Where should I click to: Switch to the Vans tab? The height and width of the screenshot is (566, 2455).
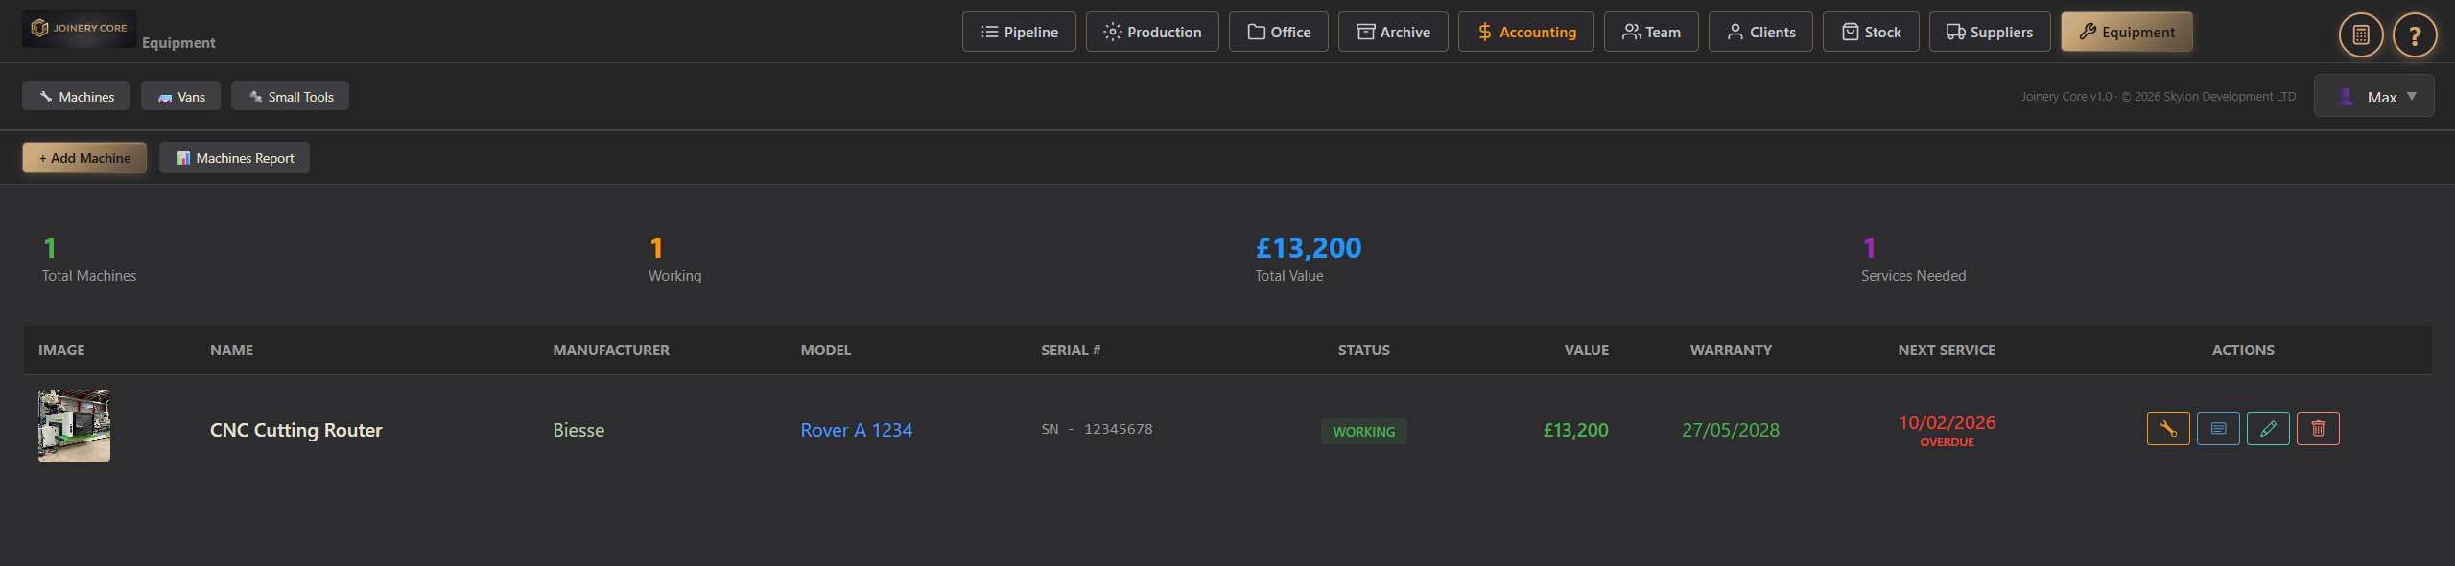(x=180, y=97)
